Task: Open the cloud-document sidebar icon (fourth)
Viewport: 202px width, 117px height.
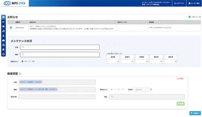Action: pyautogui.click(x=3, y=31)
